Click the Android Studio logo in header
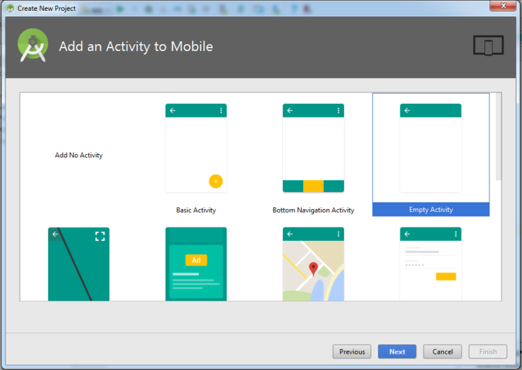Viewport: 522px width, 370px height. 33,45
